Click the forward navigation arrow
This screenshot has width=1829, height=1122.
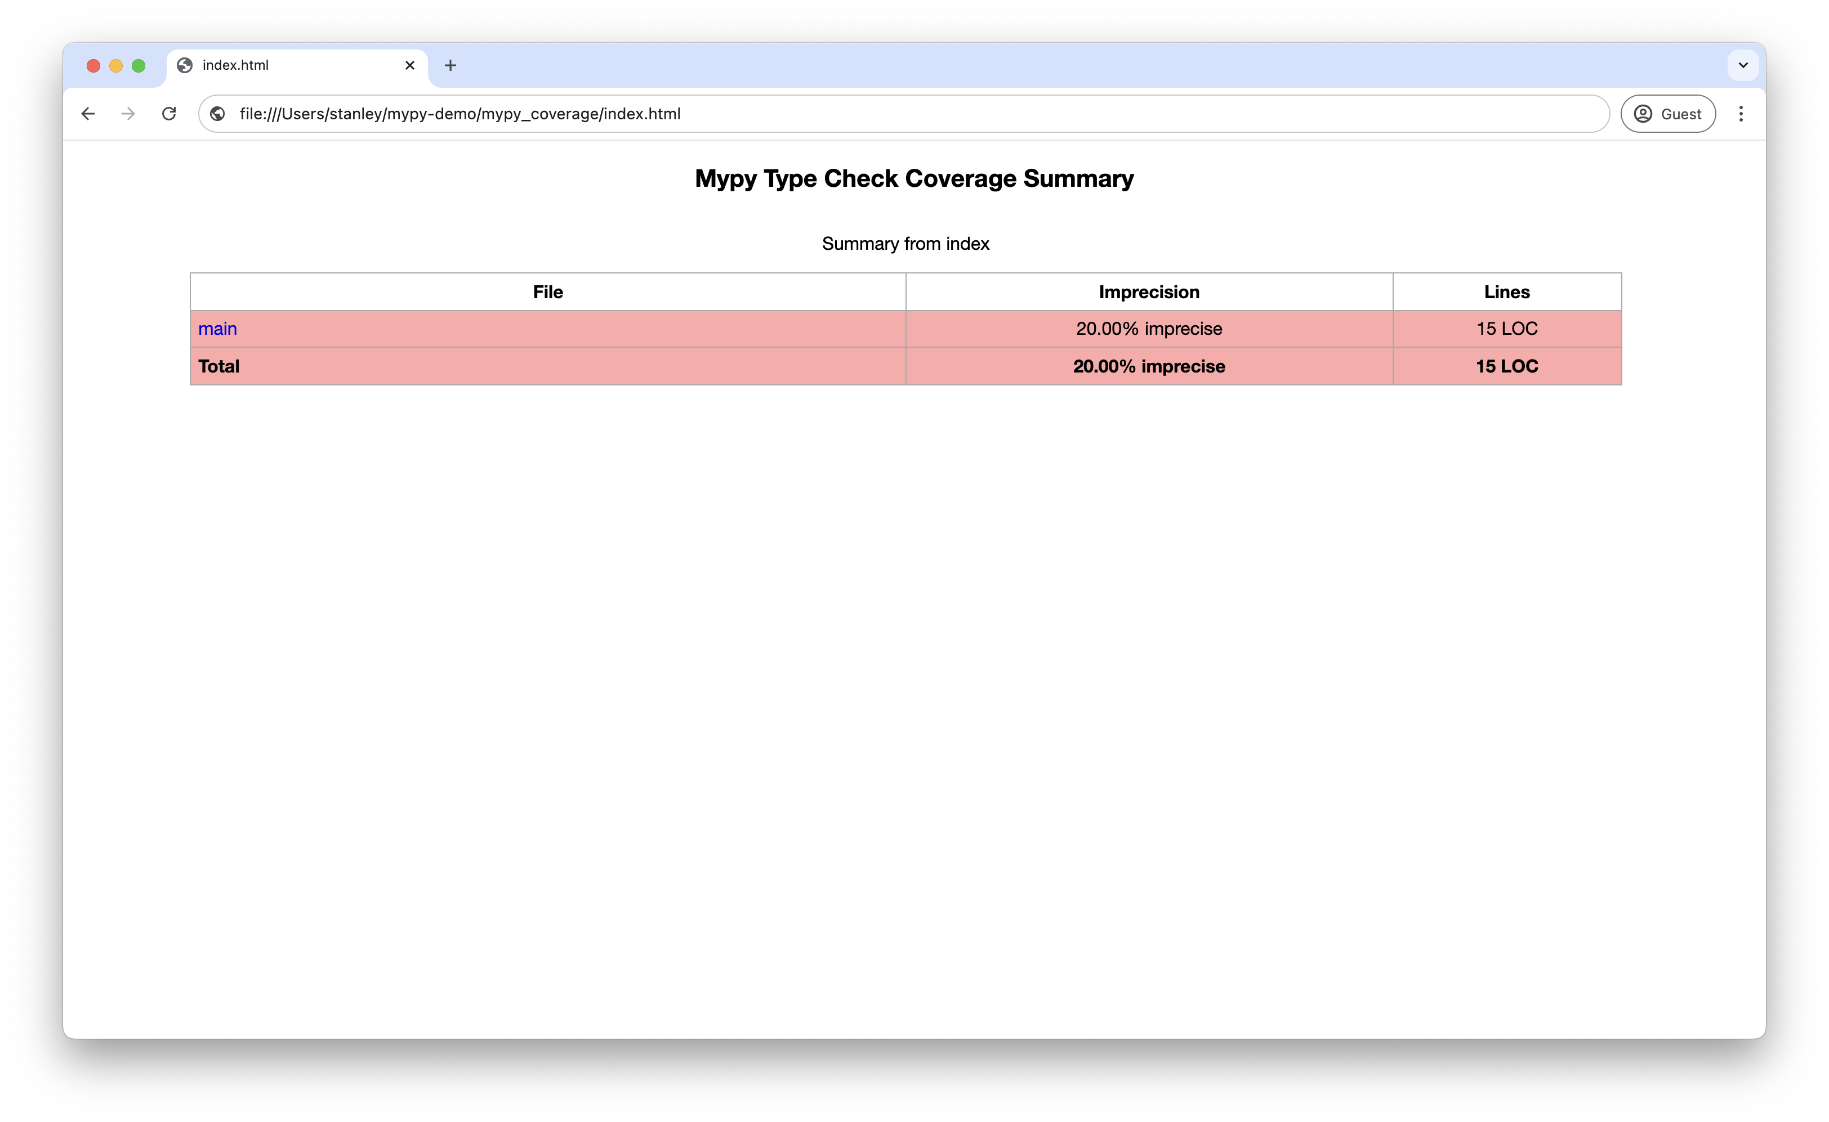[127, 114]
